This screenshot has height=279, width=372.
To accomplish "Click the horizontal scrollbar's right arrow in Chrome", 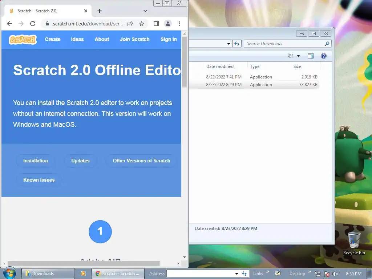I will click(178, 264).
